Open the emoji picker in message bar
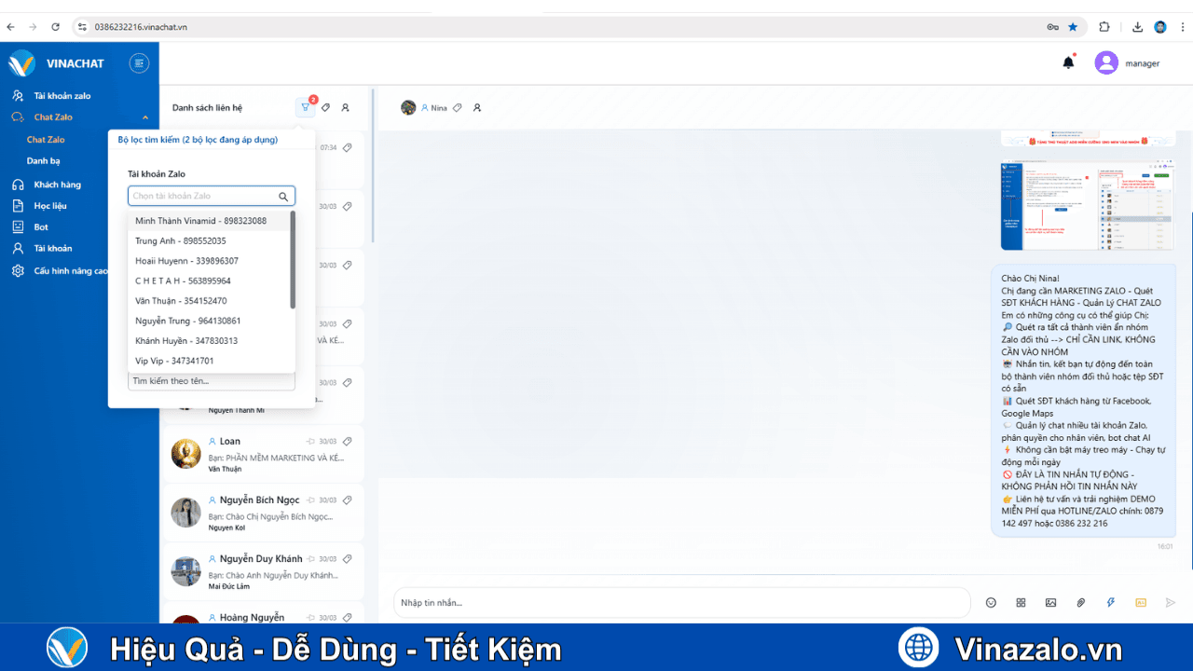 [991, 602]
